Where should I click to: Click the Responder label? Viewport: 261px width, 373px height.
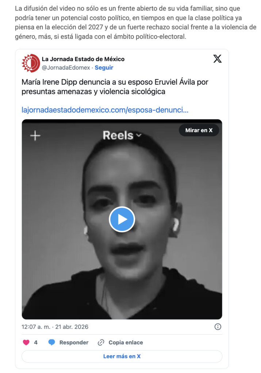tap(74, 342)
